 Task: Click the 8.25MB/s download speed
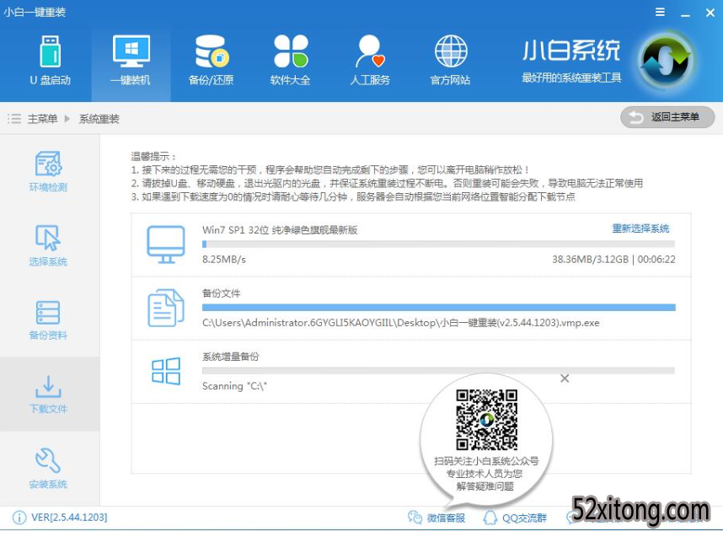point(224,260)
